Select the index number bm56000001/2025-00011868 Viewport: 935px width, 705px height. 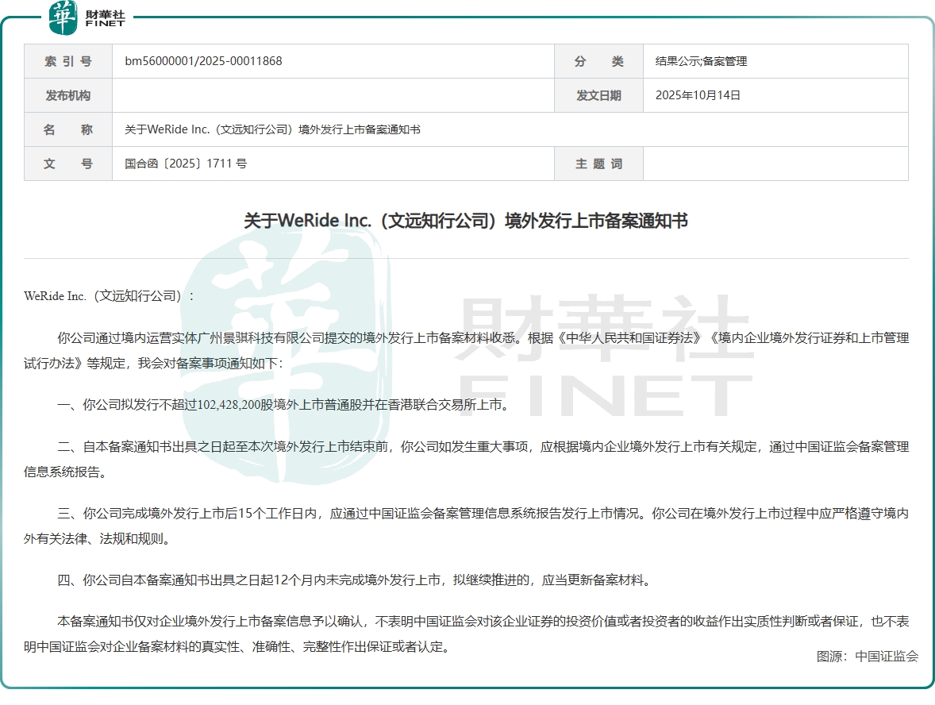[203, 61]
